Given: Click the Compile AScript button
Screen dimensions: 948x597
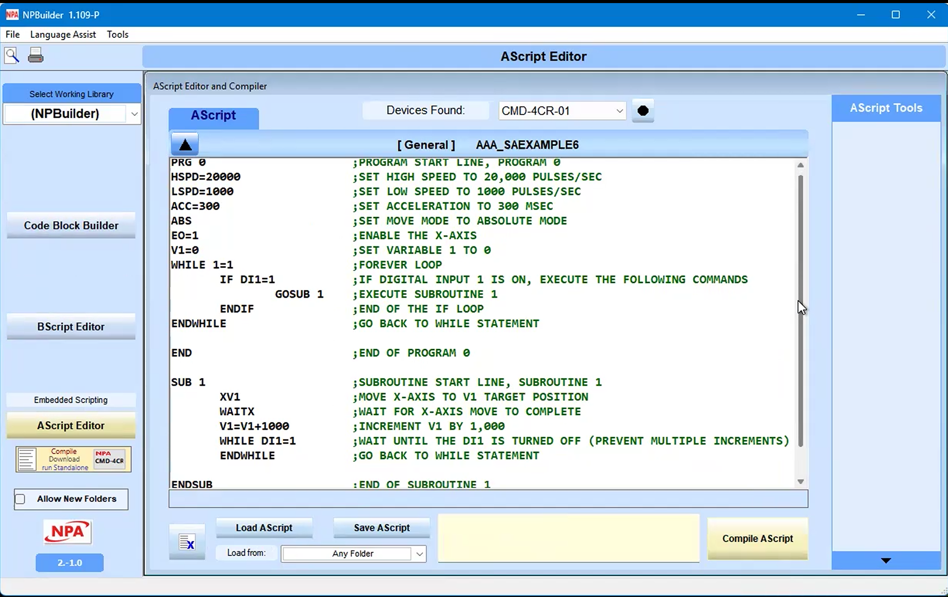Looking at the screenshot, I should (x=758, y=539).
